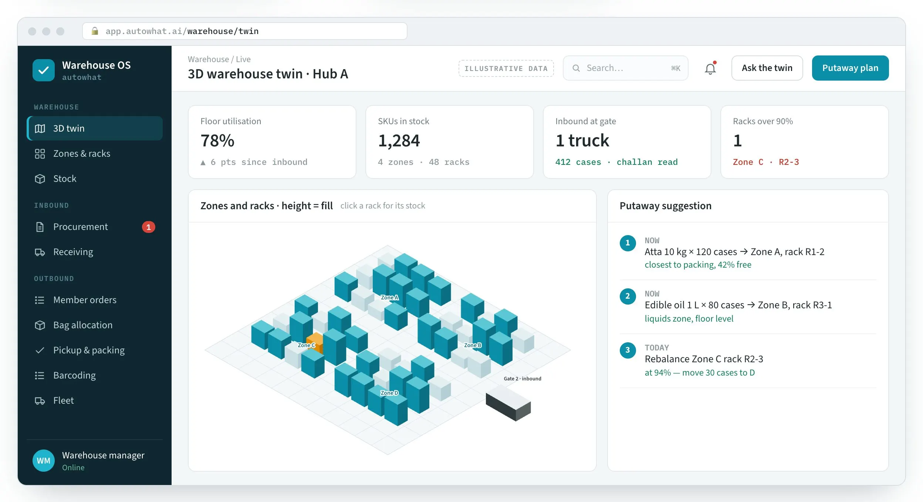Click the Zone D label on the map
Image resolution: width=923 pixels, height=502 pixels.
click(389, 393)
